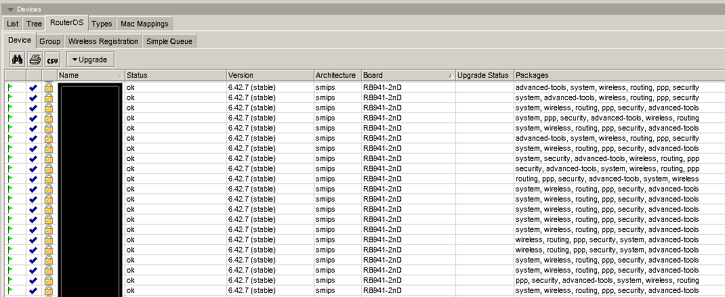Screen dimensions: 725x297
Task: Sort by the Board column header
Action: pos(409,75)
